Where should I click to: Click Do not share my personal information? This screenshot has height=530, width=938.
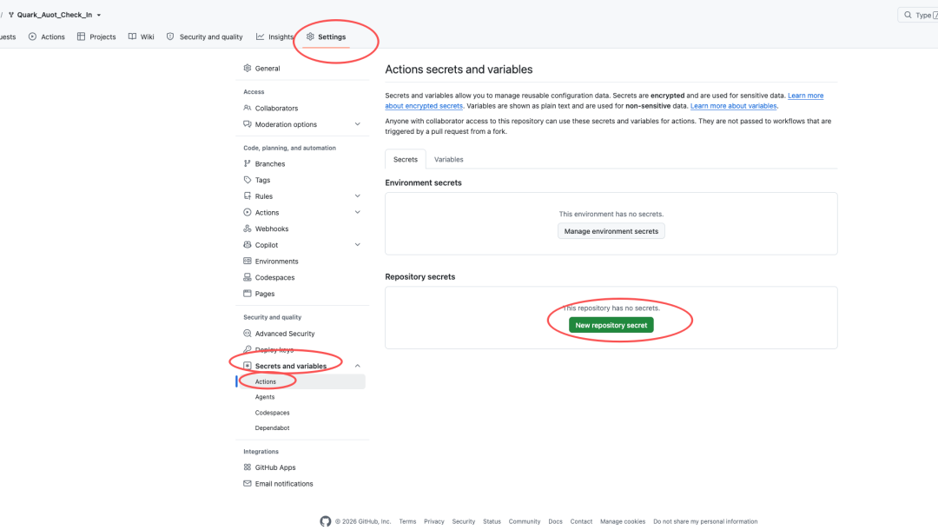click(x=705, y=521)
